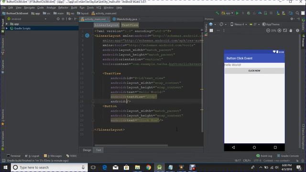The image size is (306, 172).
Task: Open the Gradle Console
Action: coord(288,156)
